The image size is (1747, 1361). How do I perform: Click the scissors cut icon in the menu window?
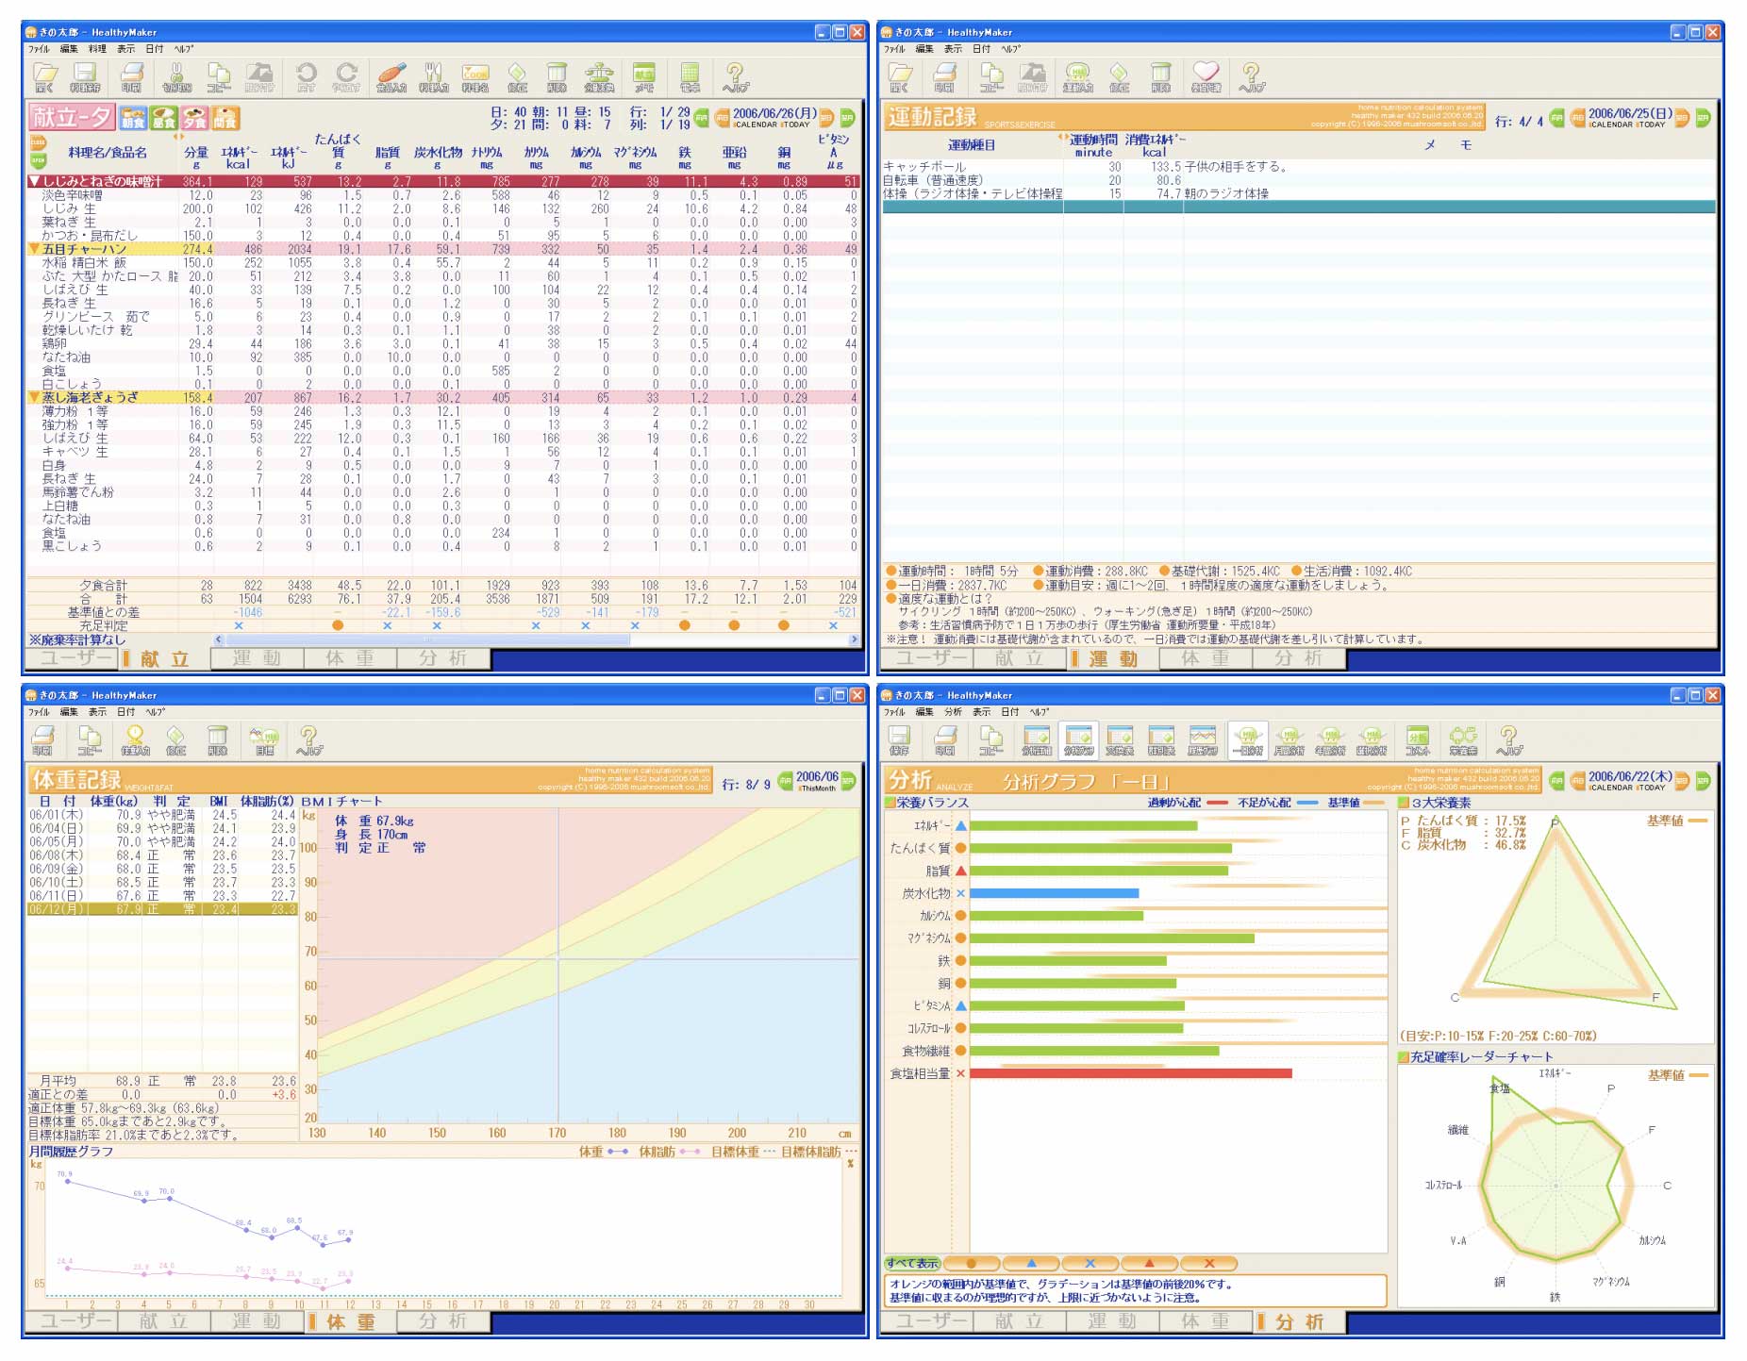[x=175, y=76]
